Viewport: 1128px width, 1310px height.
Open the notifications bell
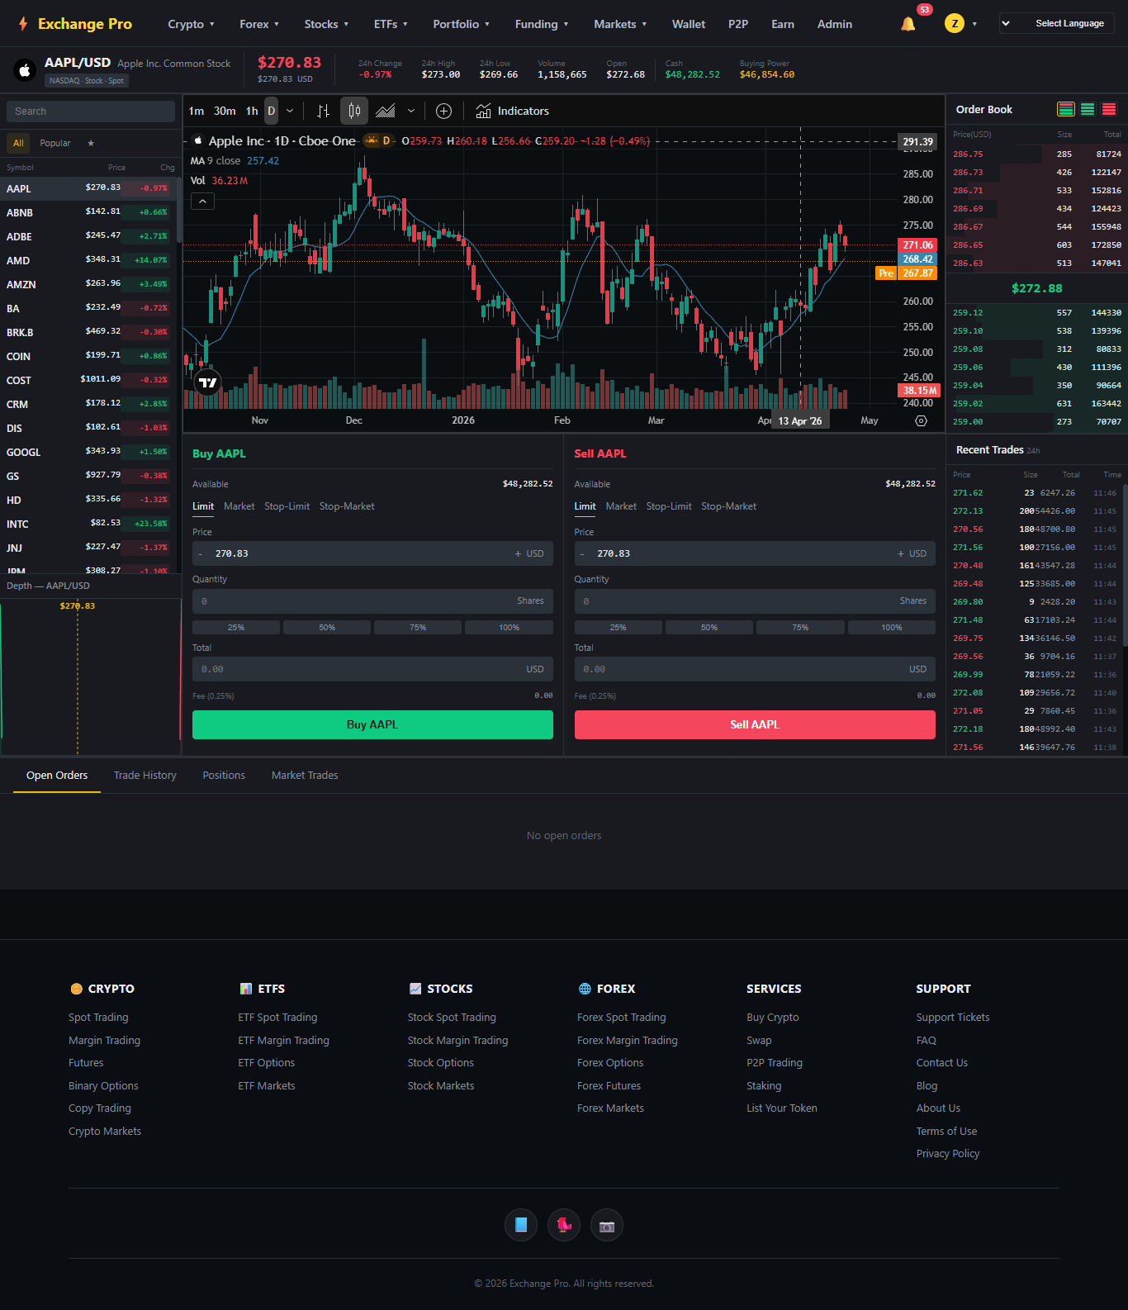908,24
